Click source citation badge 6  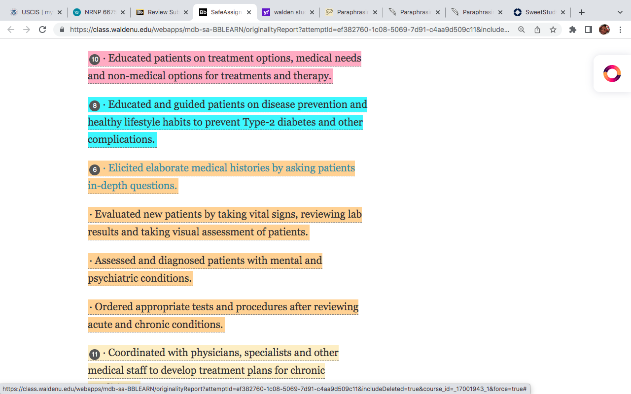pos(95,170)
